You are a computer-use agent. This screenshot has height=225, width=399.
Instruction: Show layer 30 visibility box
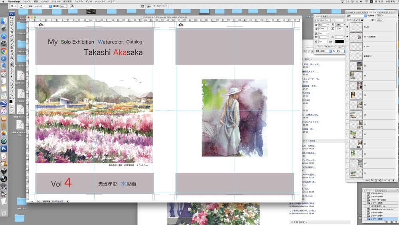pos(348,76)
